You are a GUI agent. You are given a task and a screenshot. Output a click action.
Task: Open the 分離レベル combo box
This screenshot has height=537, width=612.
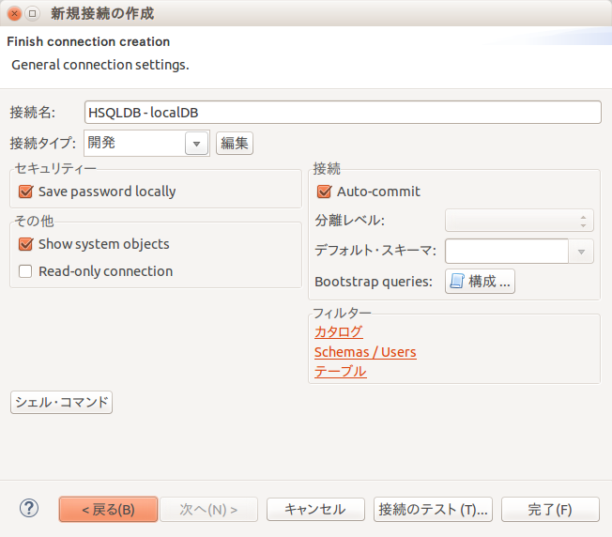(x=519, y=221)
